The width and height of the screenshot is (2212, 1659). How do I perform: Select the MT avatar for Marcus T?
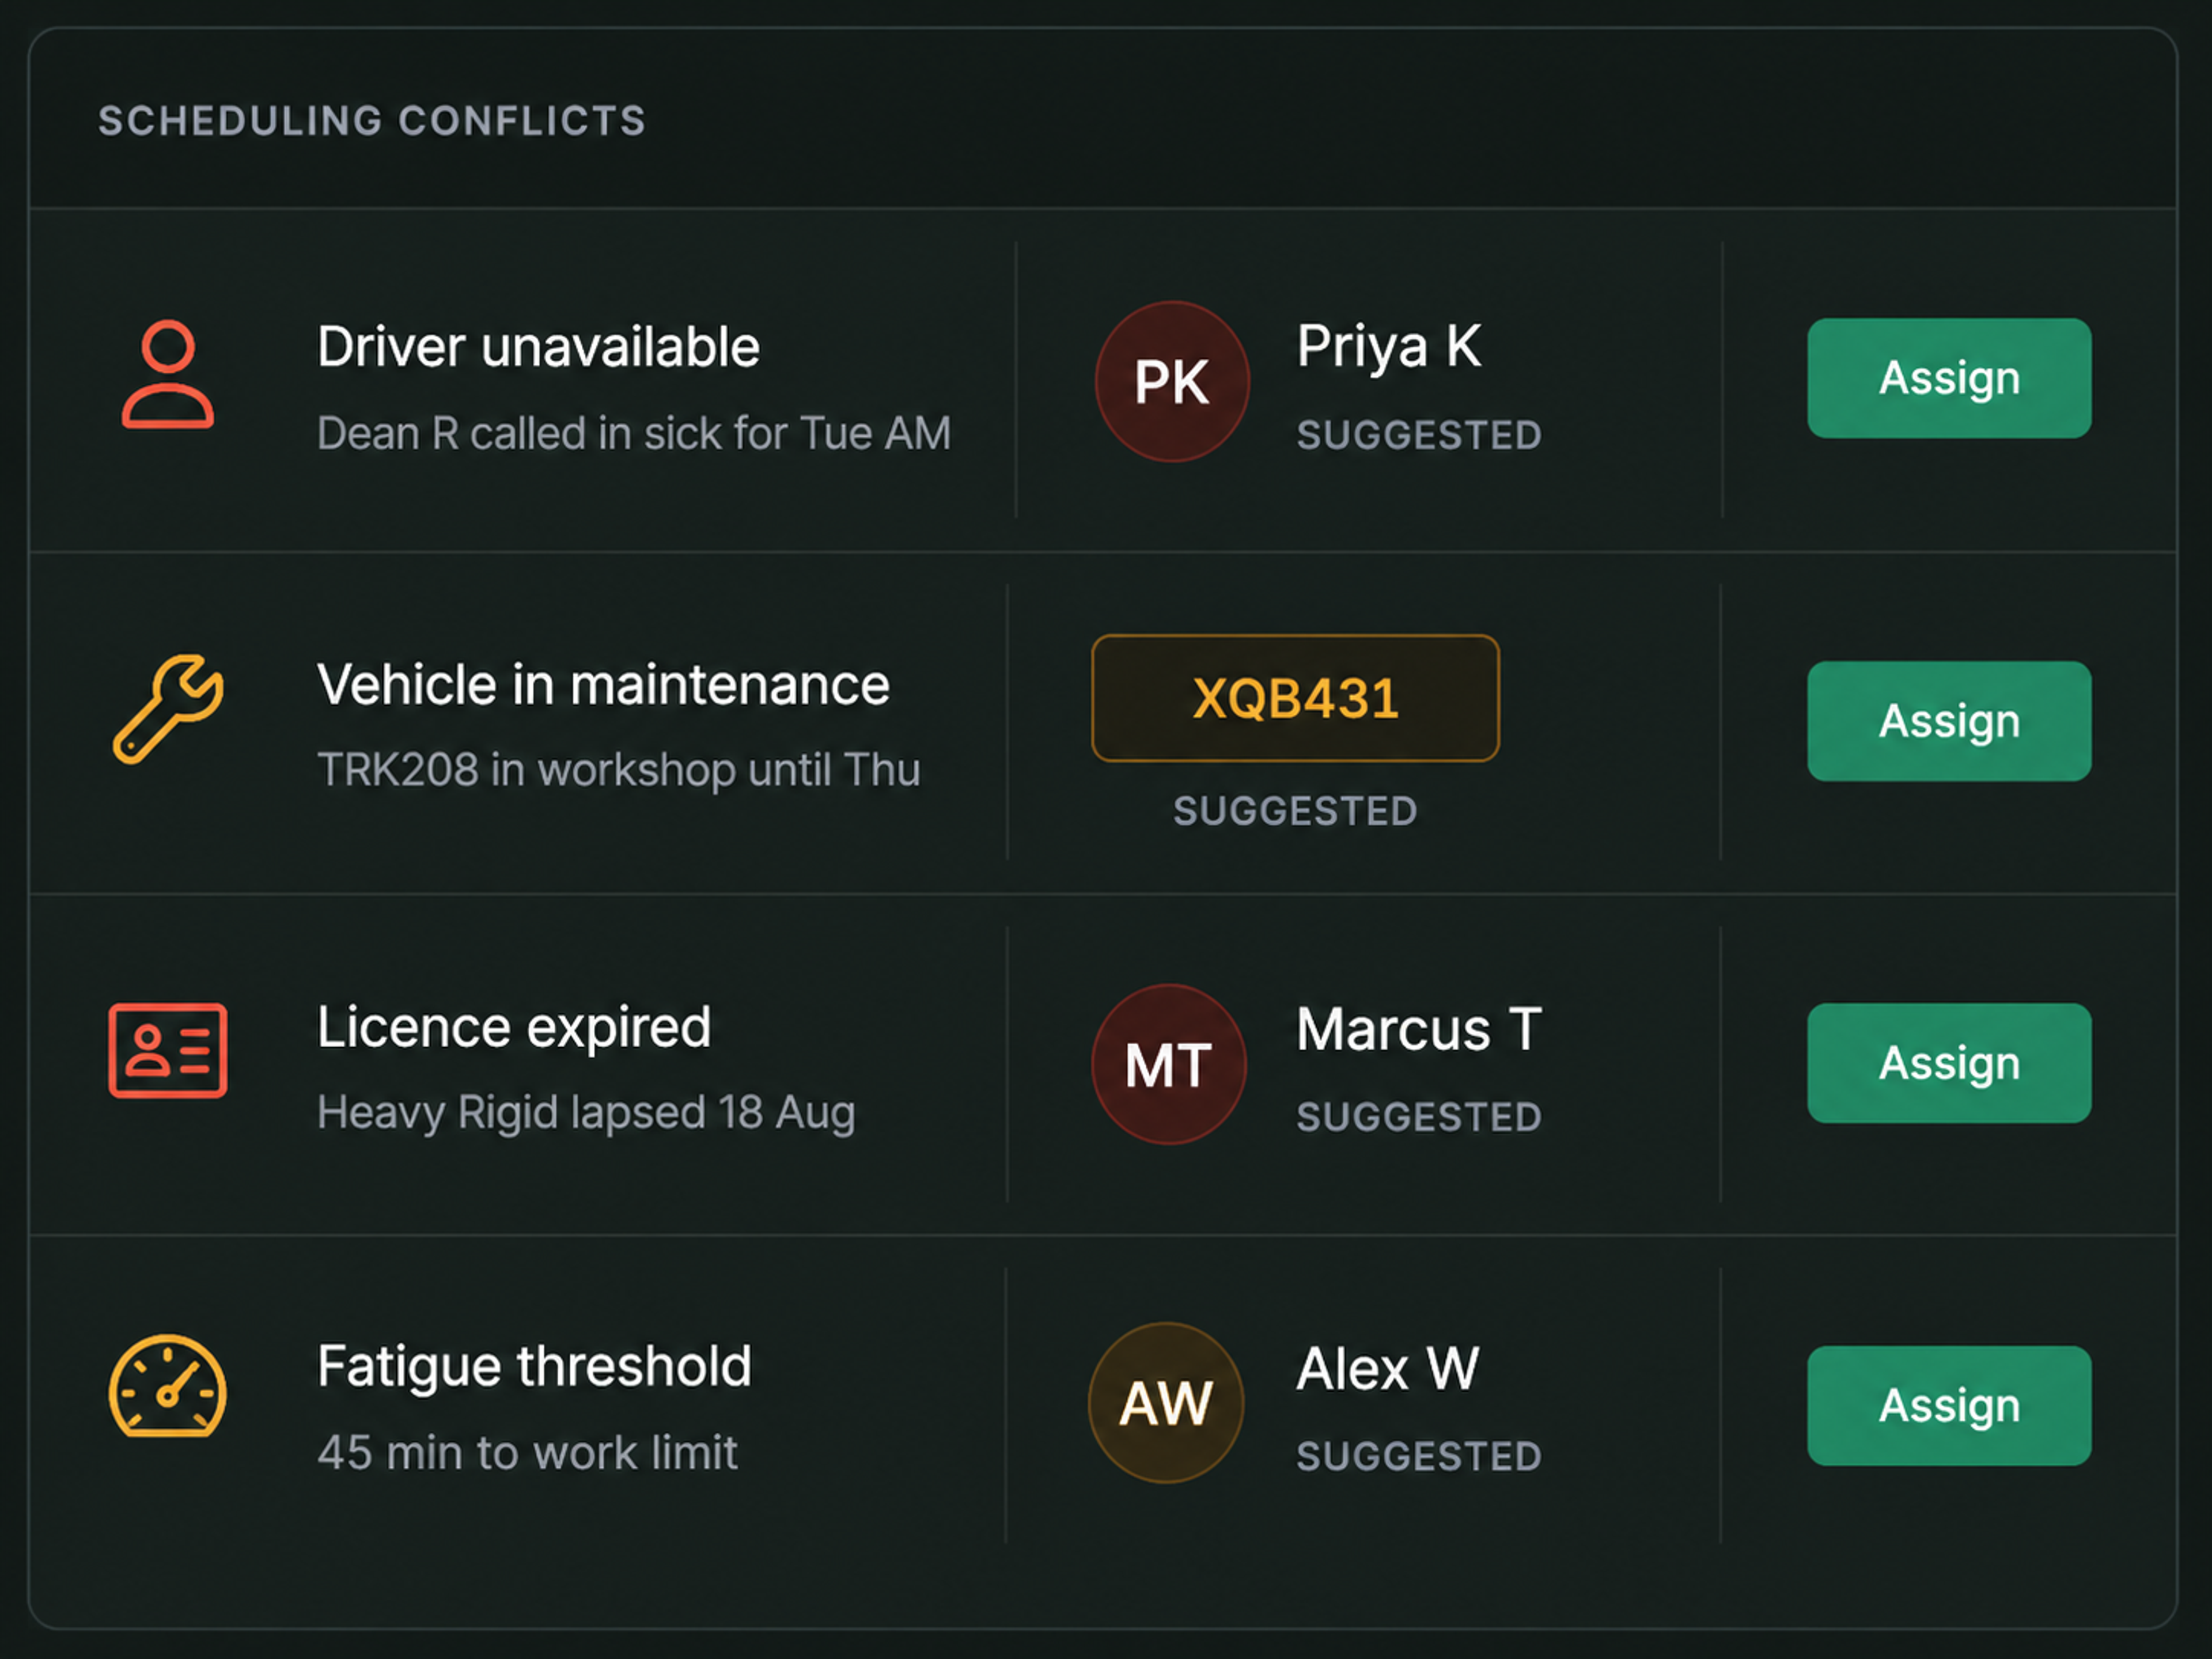point(1169,1064)
